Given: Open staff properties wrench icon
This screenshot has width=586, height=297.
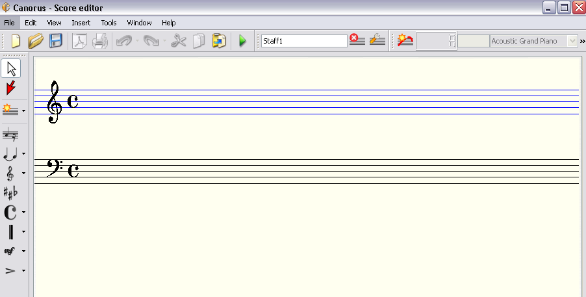Looking at the screenshot, I should [x=377, y=40].
